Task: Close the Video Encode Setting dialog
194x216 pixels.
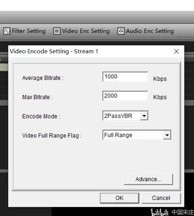Action: (176, 51)
